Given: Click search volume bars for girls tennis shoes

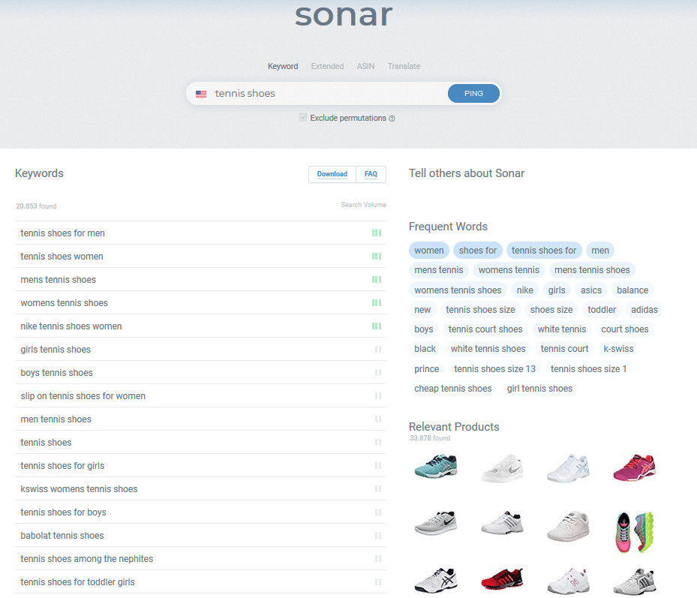Looking at the screenshot, I should click(378, 350).
